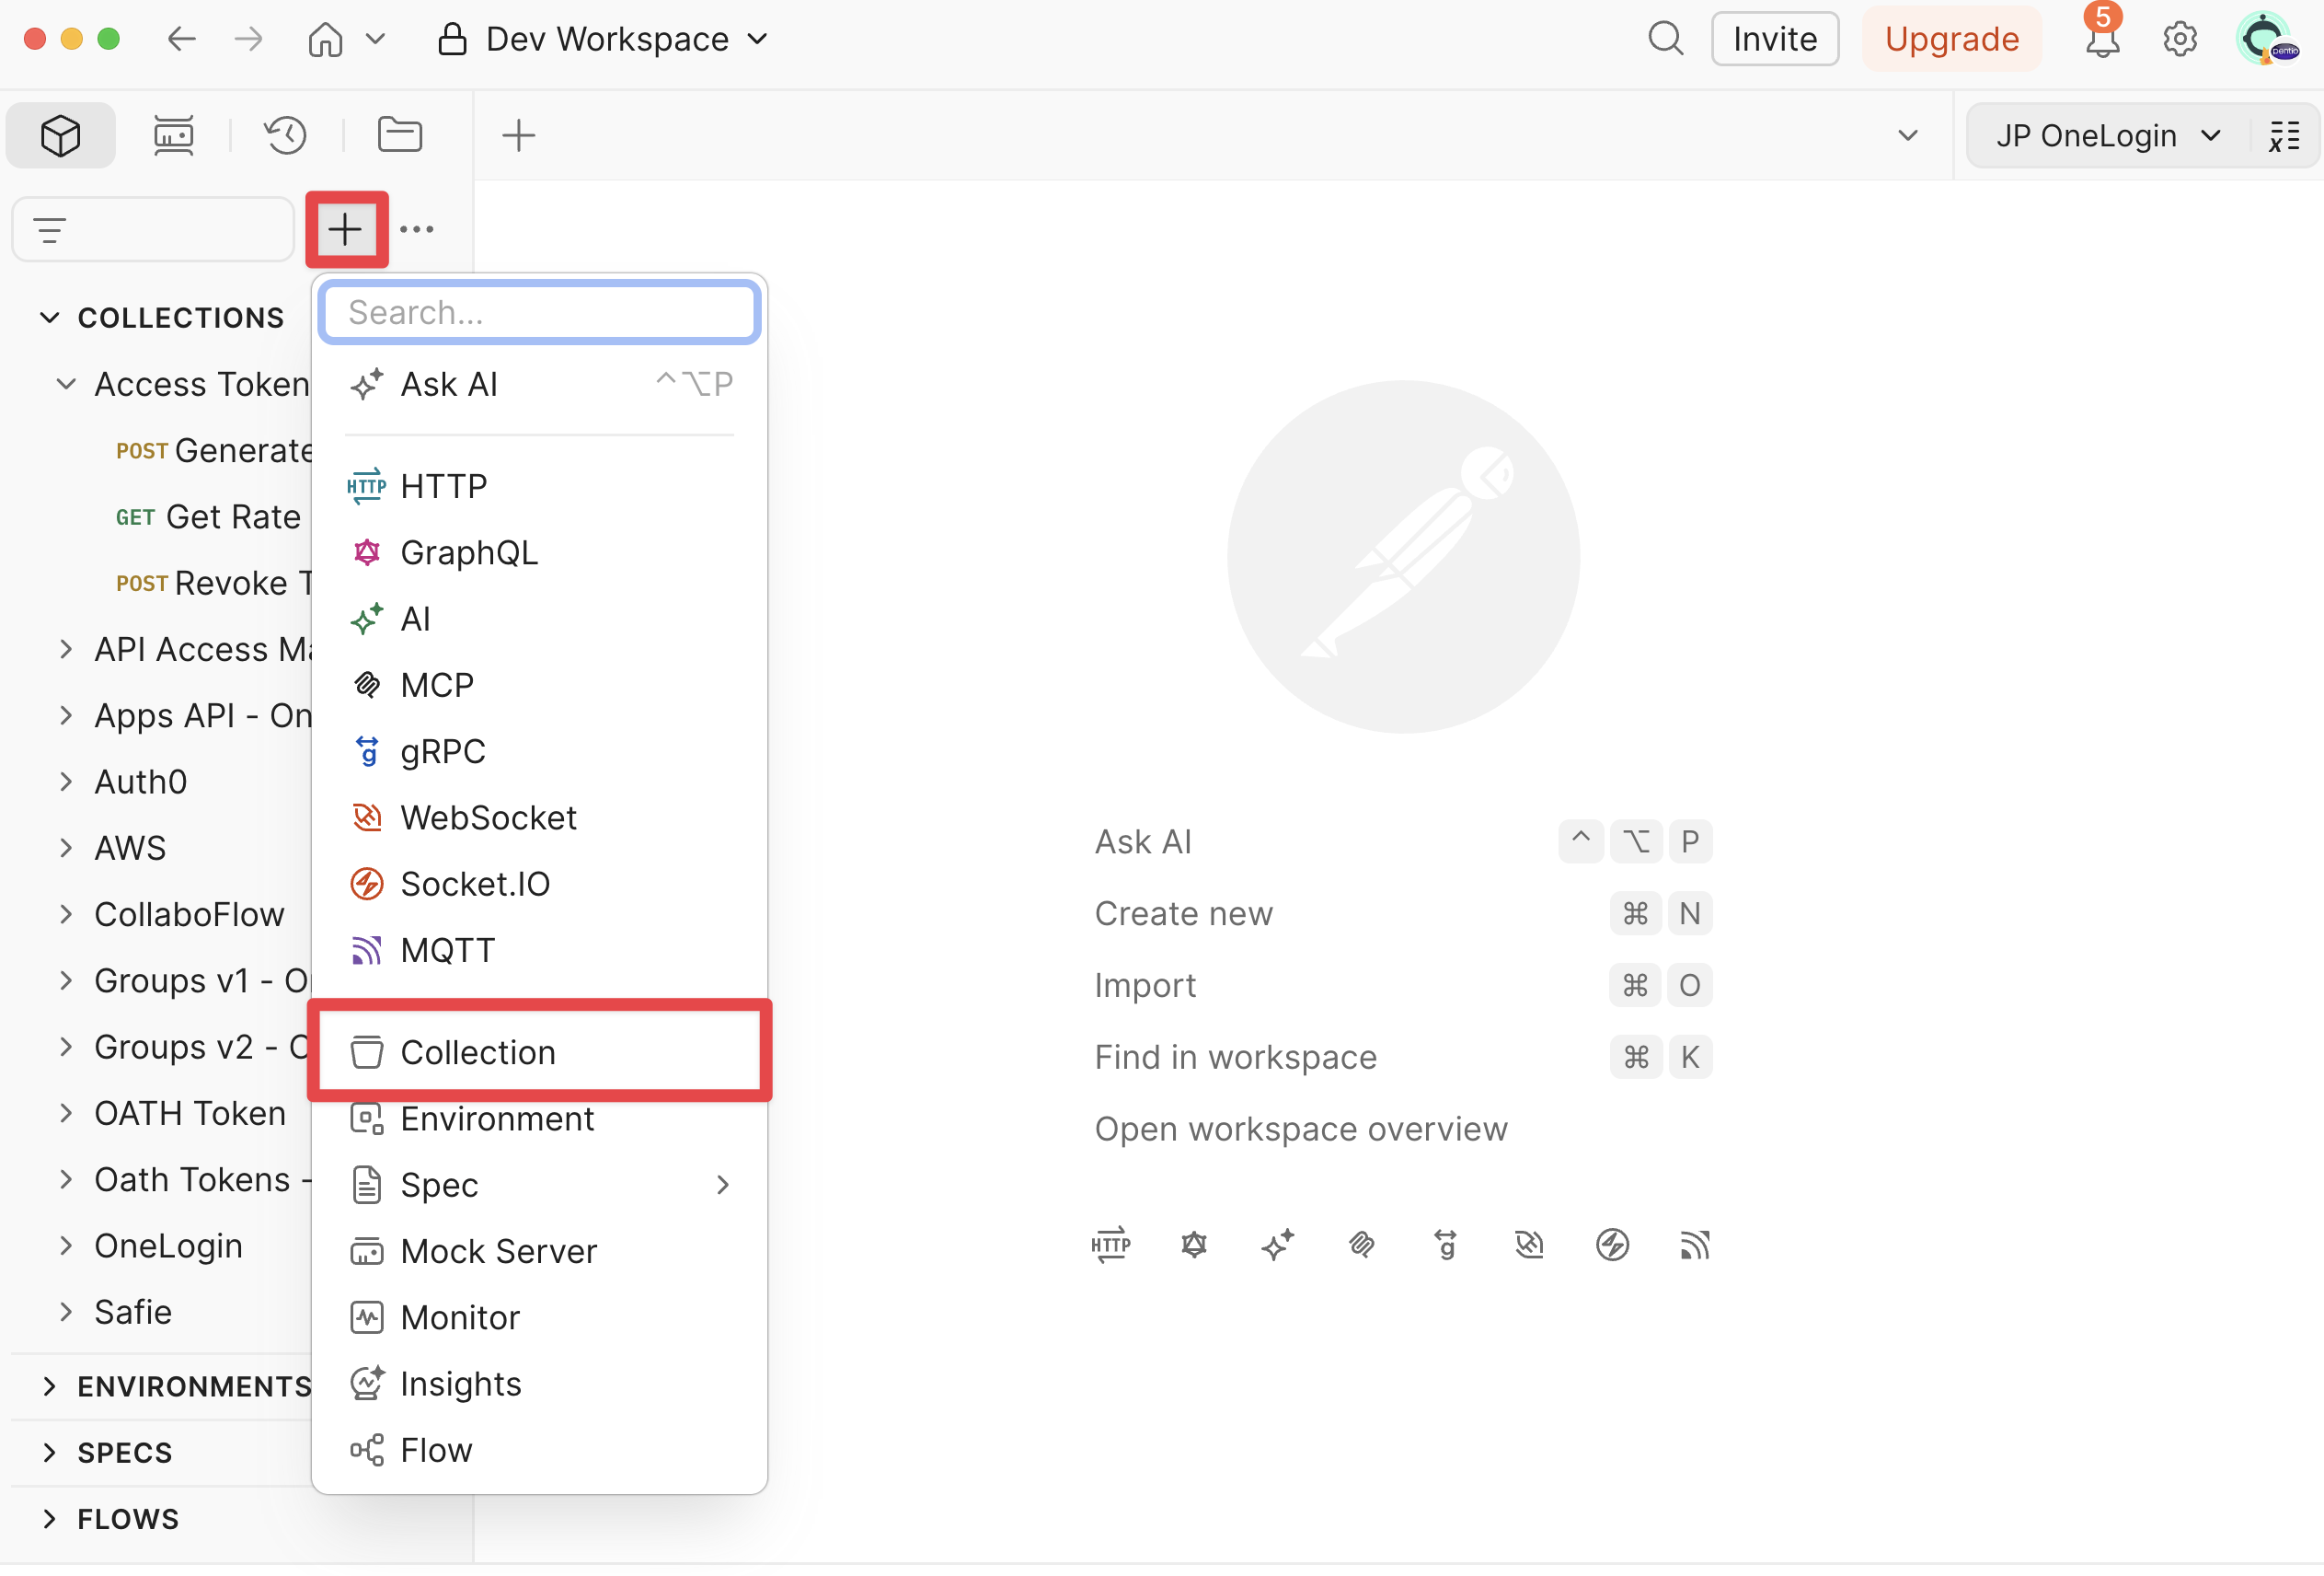Collapse the Access Token collection

point(66,384)
